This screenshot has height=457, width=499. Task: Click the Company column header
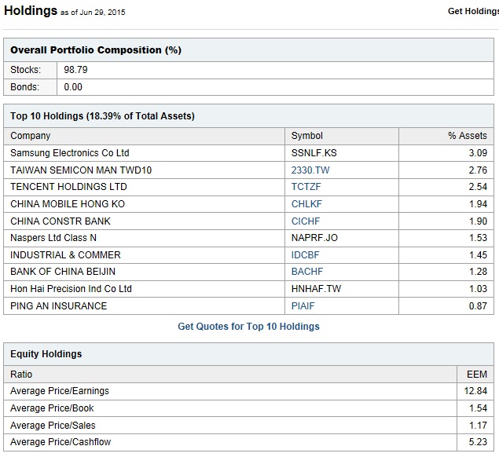[30, 136]
